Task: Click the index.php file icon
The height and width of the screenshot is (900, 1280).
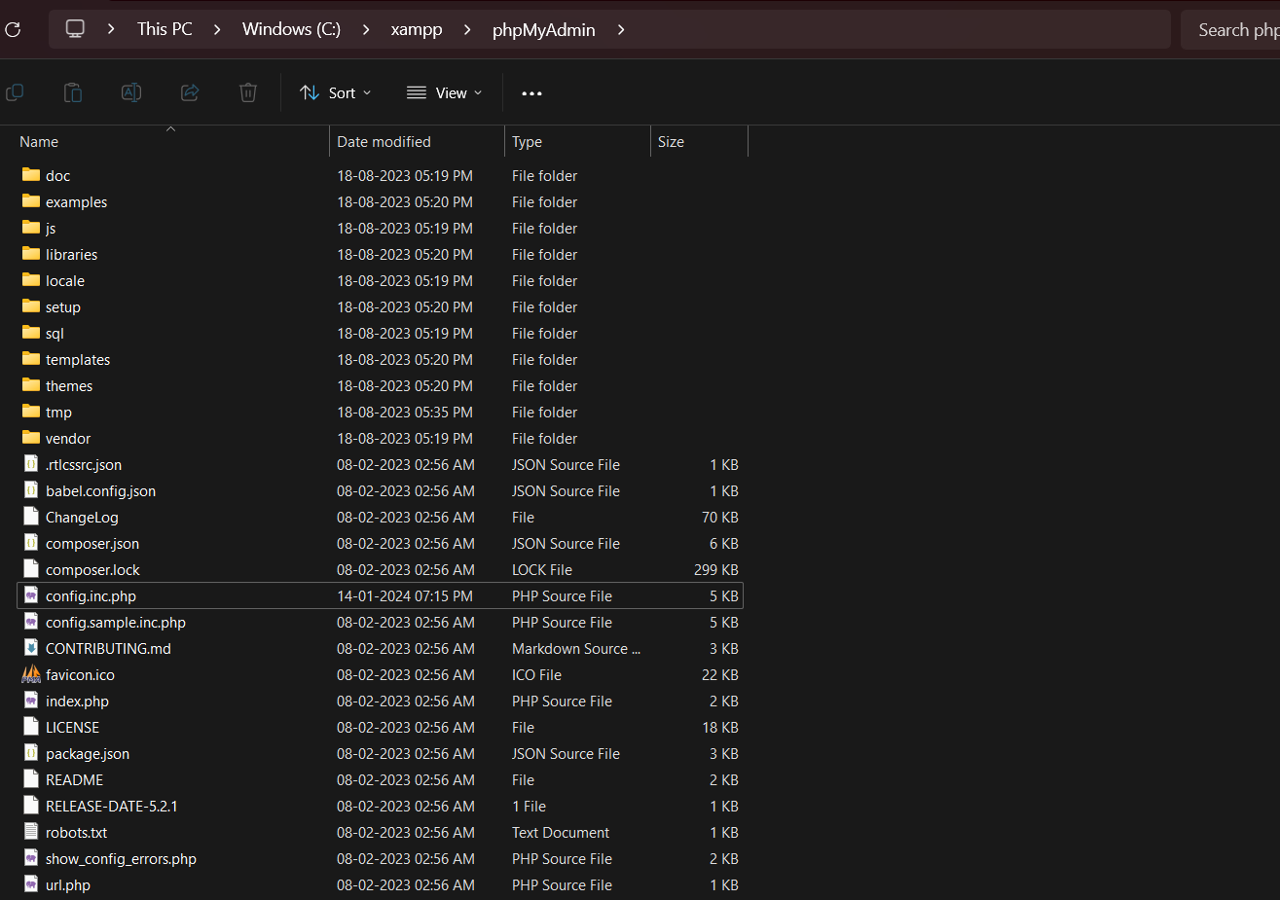Action: (x=31, y=701)
